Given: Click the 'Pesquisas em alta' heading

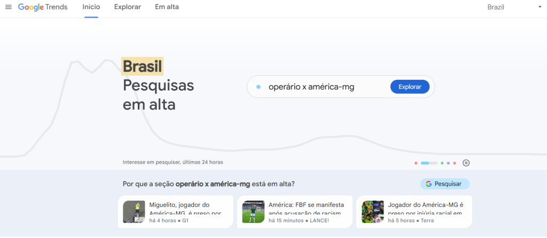Looking at the screenshot, I should point(158,95).
